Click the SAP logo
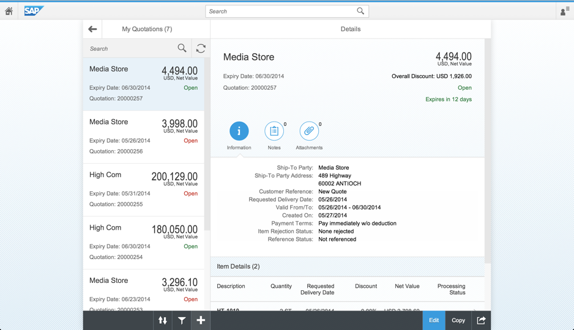574x330 pixels. 34,11
